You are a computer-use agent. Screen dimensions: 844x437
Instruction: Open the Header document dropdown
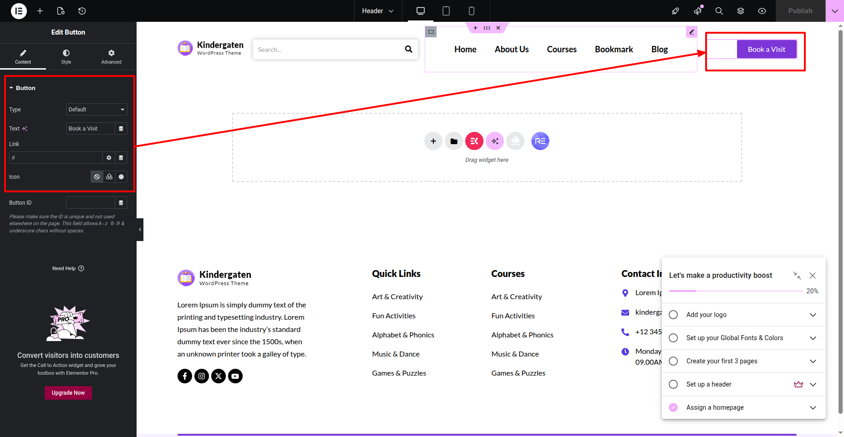(x=377, y=11)
